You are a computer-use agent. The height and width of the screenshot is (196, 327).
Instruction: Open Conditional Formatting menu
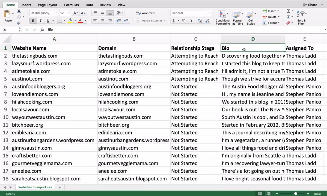[223, 18]
